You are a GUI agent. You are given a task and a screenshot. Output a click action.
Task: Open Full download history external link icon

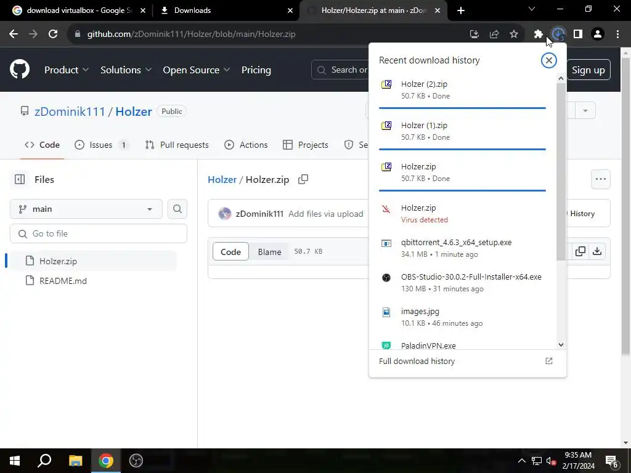coord(549,361)
